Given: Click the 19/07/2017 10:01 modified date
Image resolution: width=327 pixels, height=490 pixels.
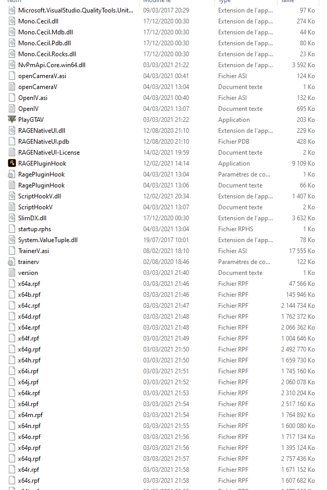Looking at the screenshot, I should (x=166, y=240).
